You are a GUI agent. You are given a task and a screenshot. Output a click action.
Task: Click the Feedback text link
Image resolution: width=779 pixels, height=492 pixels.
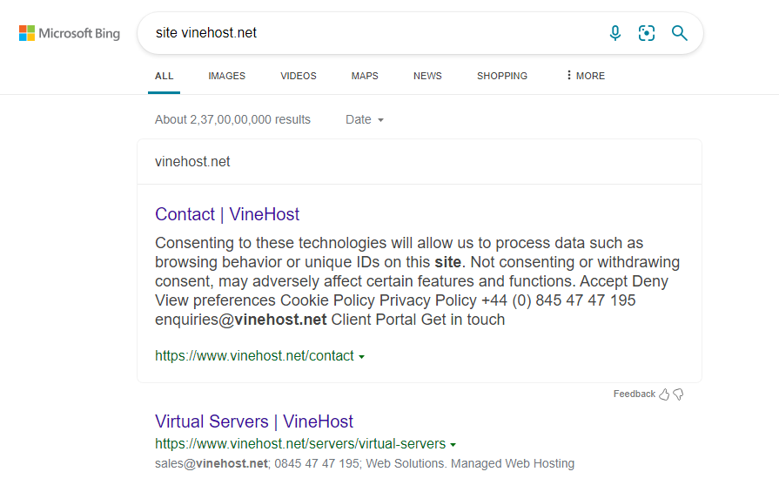point(634,394)
